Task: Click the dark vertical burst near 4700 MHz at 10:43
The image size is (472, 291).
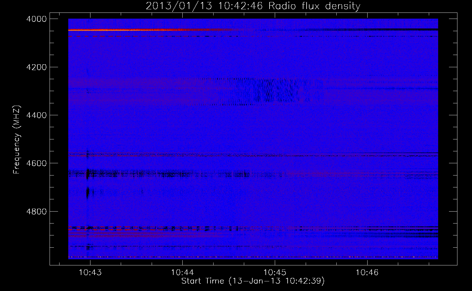Action: (x=87, y=193)
